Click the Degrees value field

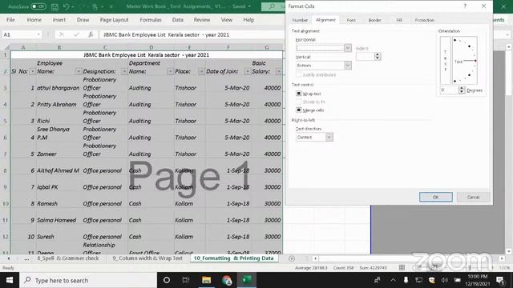pyautogui.click(x=449, y=90)
